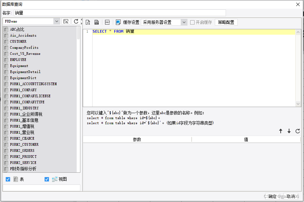Select the FORM2_SERVICE table

coord(23,163)
